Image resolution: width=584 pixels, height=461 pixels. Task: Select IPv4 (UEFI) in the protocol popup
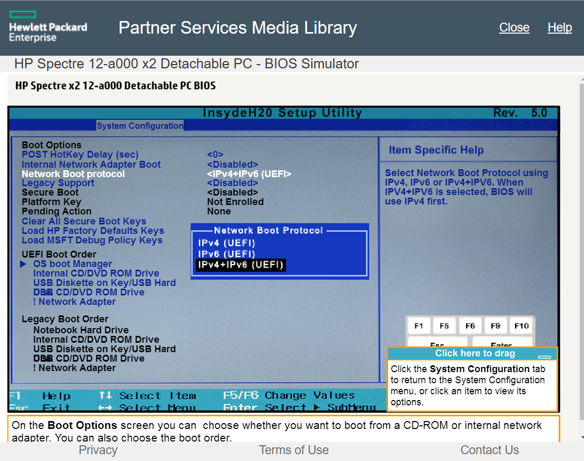226,243
